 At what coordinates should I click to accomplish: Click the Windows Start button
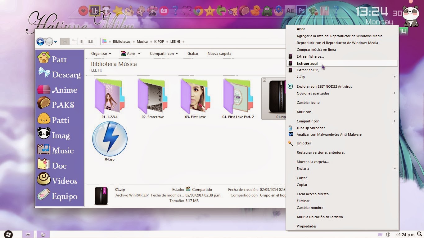tap(8, 234)
